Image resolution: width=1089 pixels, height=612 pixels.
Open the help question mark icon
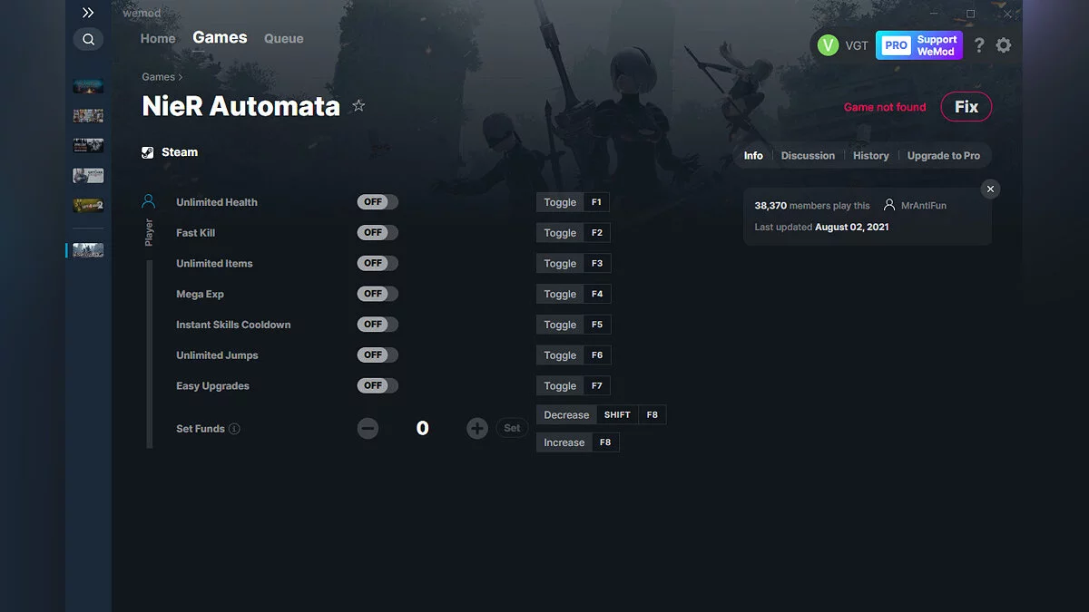pos(979,45)
